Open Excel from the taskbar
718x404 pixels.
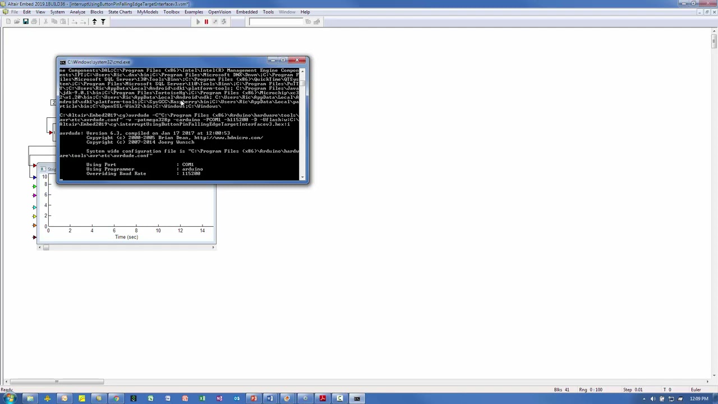point(202,398)
